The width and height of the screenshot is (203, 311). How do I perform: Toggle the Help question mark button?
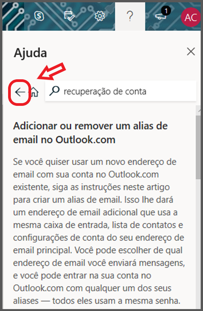130,17
